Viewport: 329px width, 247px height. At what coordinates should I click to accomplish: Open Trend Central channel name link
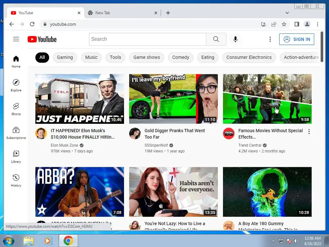(250, 145)
